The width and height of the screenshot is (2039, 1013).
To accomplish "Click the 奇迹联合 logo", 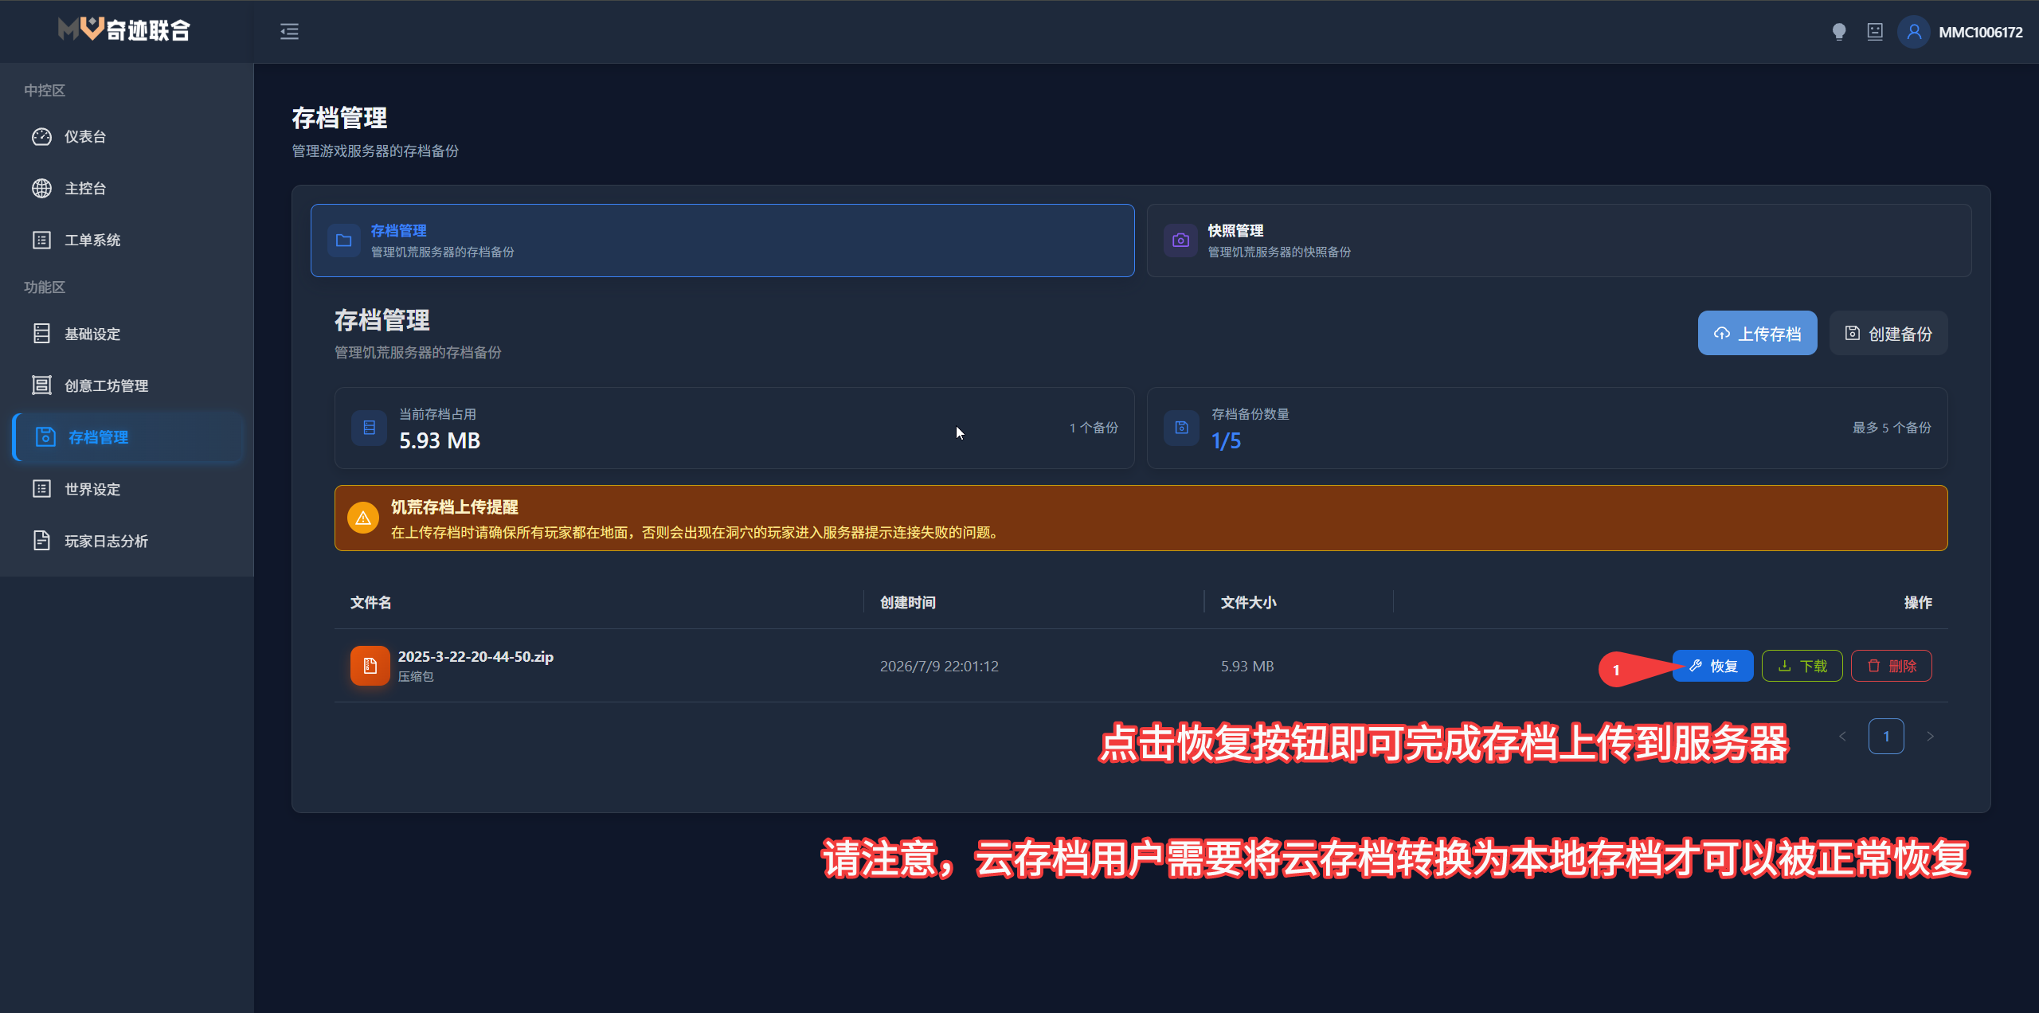I will (124, 30).
